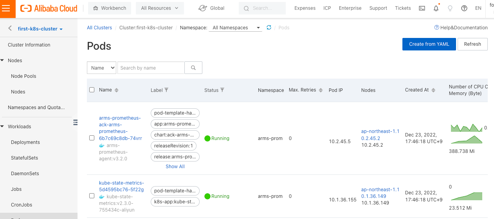The image size is (494, 219).
Task: Show All labels for arms-prometheus pod
Action: point(175,167)
